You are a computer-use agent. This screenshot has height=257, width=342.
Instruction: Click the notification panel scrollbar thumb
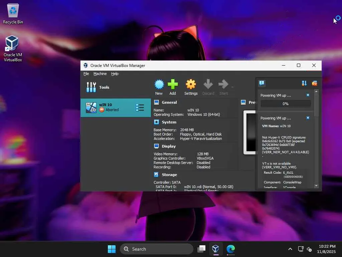pos(316,105)
